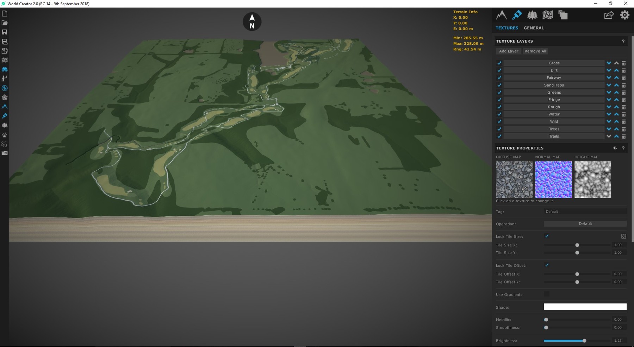Click the Diffuse Map texture thumbnail
The width and height of the screenshot is (634, 347).
click(x=514, y=179)
